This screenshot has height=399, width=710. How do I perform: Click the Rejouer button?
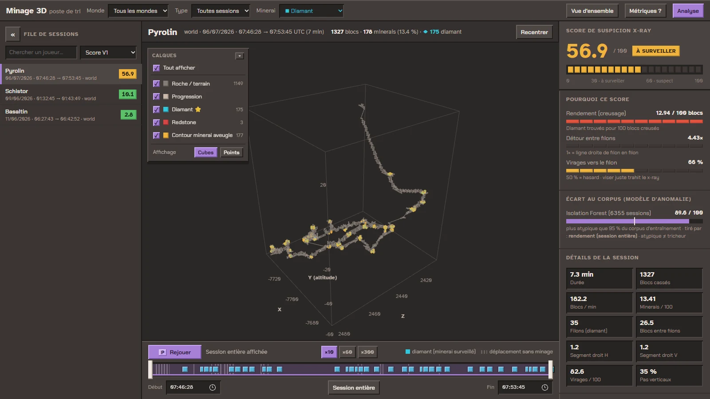174,352
